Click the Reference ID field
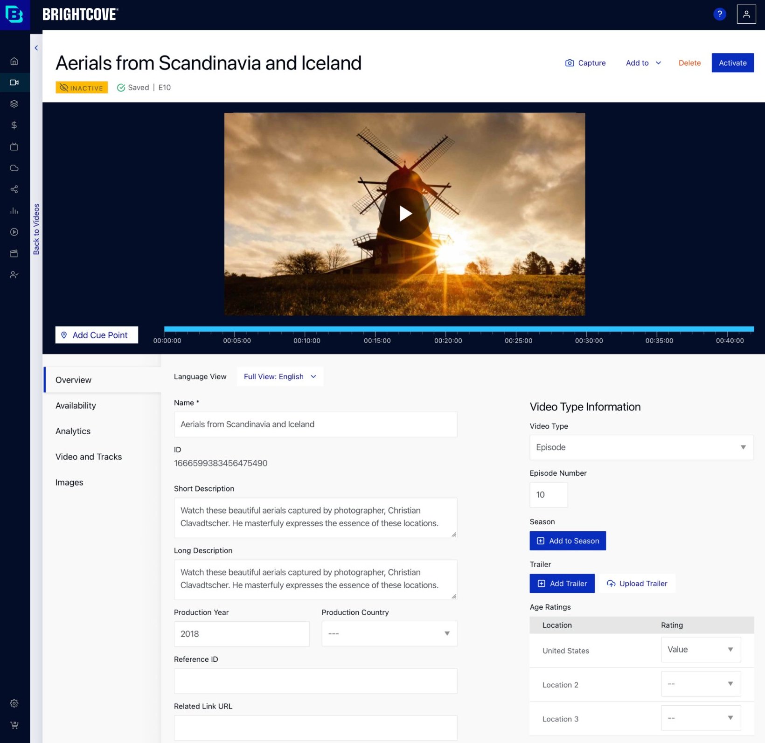The image size is (765, 743). point(315,681)
